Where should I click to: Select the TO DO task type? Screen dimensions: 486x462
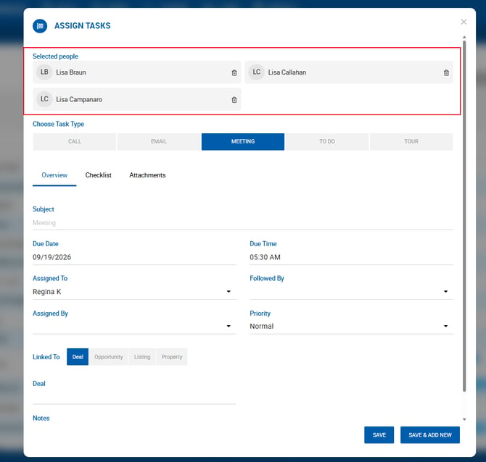click(x=327, y=142)
